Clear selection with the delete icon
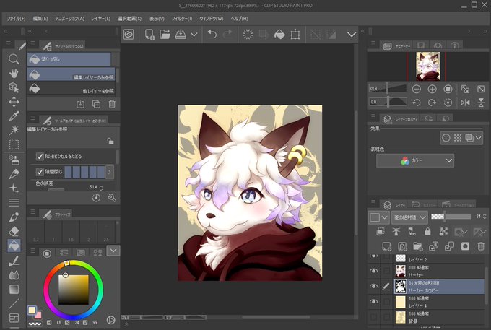Screen dimensions: 491x330 click(248, 35)
